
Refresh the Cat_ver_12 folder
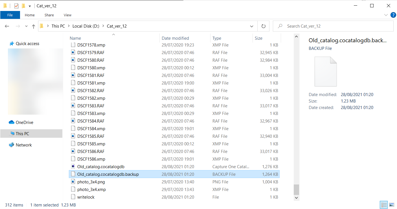point(264,26)
